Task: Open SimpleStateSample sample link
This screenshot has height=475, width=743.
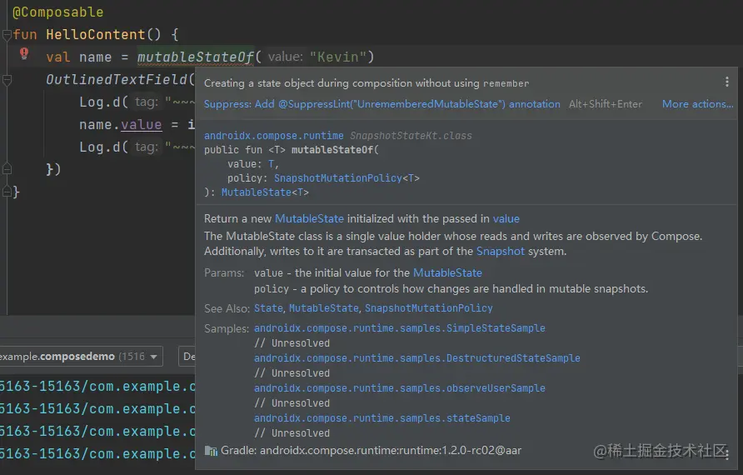Action: point(400,328)
